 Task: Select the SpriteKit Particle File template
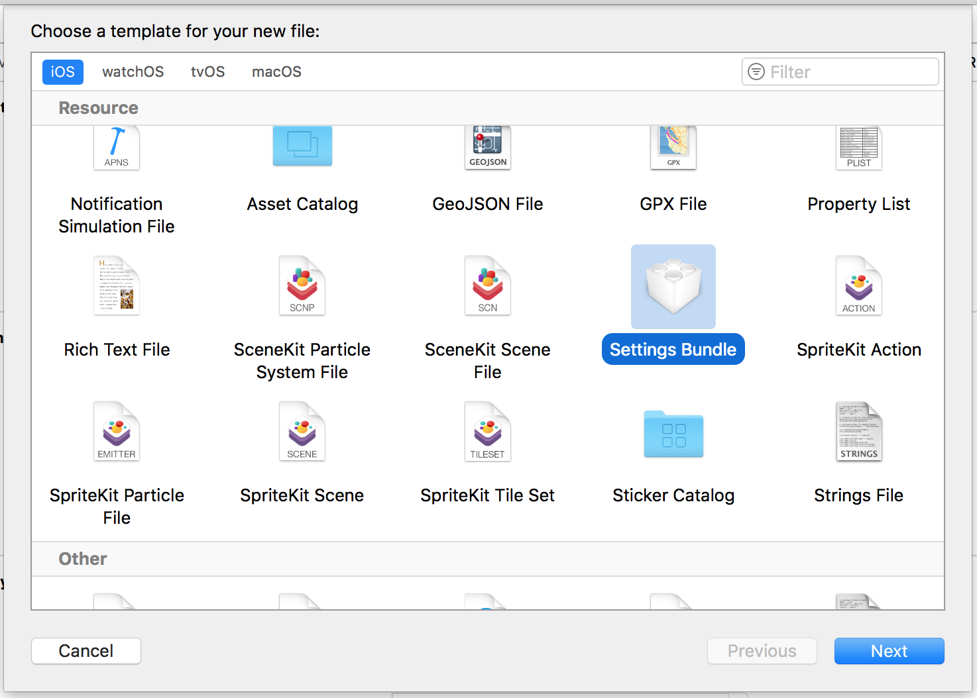117,432
